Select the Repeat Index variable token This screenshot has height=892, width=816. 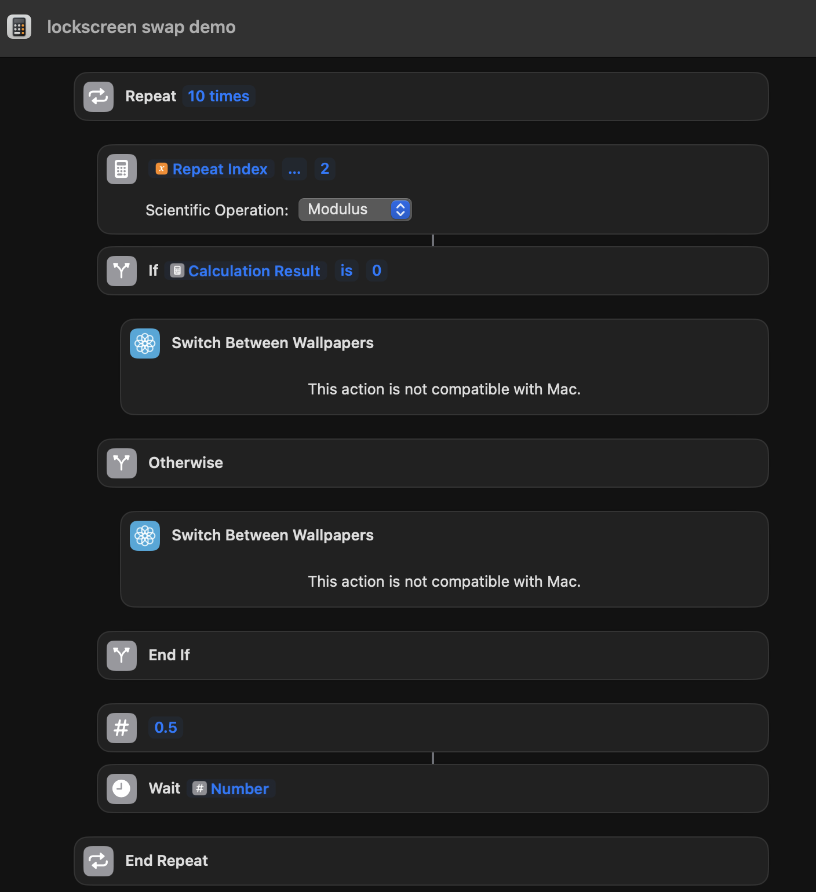[x=211, y=169]
